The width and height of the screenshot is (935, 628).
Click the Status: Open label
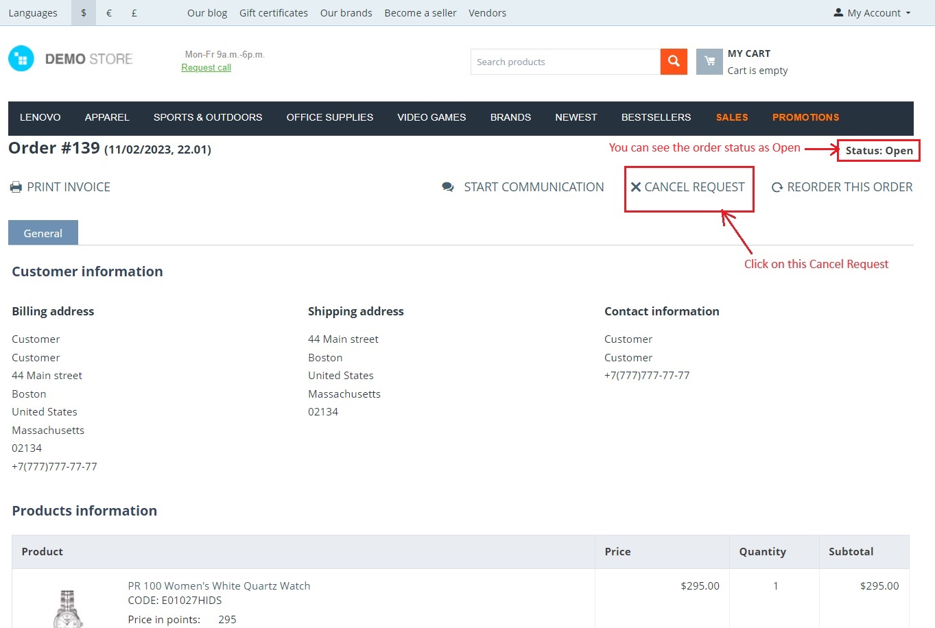coord(879,151)
